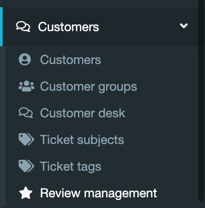Click the tags icon next to Ticket subjects

[x=26, y=140]
